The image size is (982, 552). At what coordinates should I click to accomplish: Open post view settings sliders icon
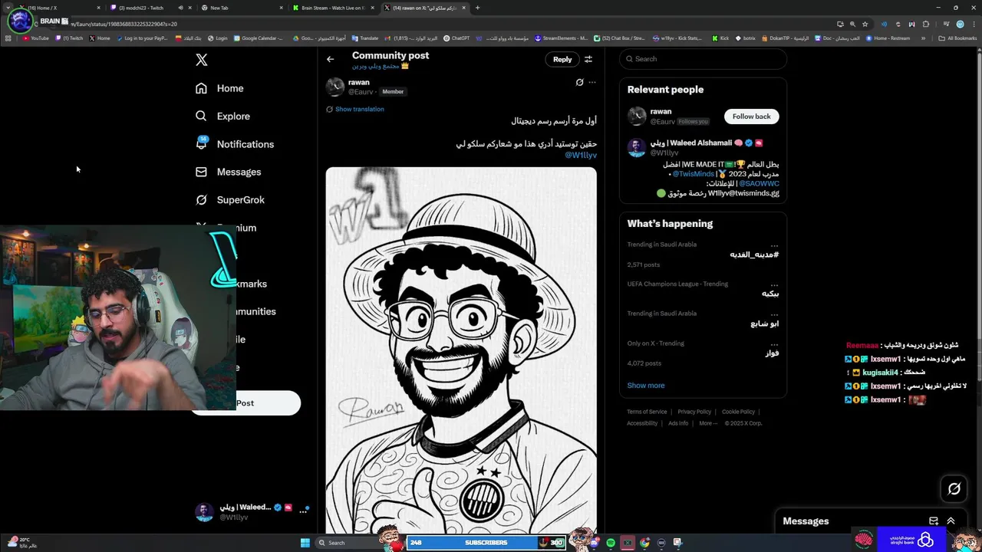[x=588, y=59]
